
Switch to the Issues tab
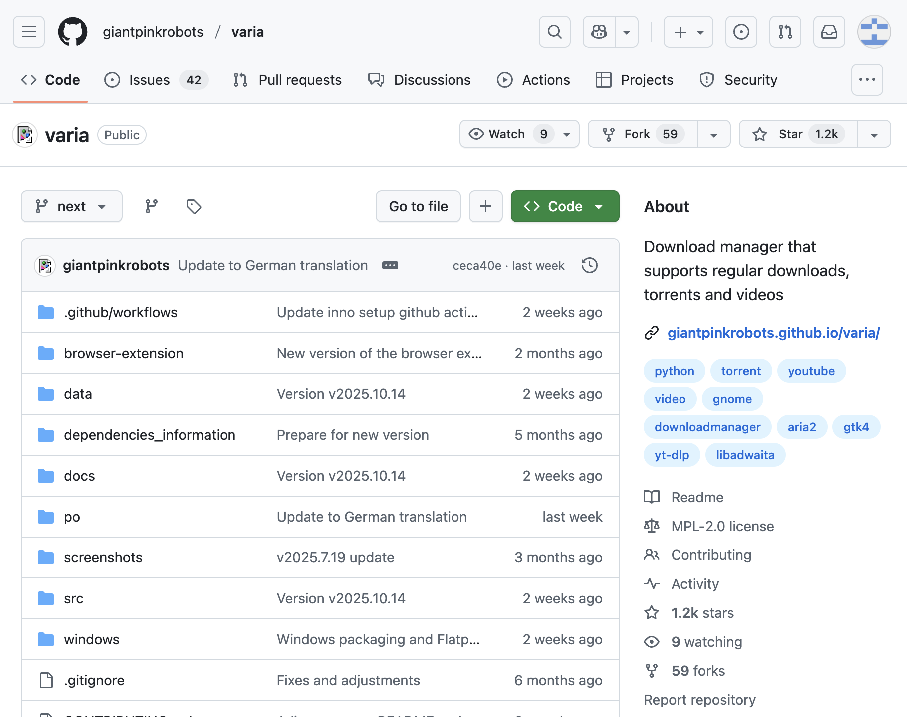pos(149,80)
